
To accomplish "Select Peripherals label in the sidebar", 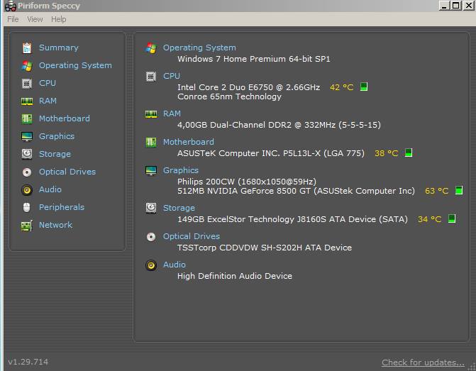I will coord(62,207).
